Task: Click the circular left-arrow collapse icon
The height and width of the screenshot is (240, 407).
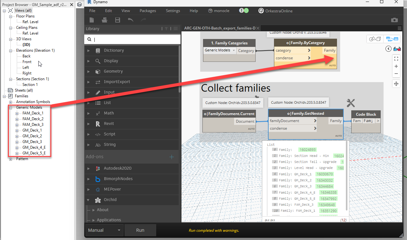Action: [x=388, y=49]
